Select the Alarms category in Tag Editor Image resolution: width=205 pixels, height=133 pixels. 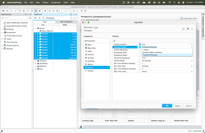tap(90, 64)
